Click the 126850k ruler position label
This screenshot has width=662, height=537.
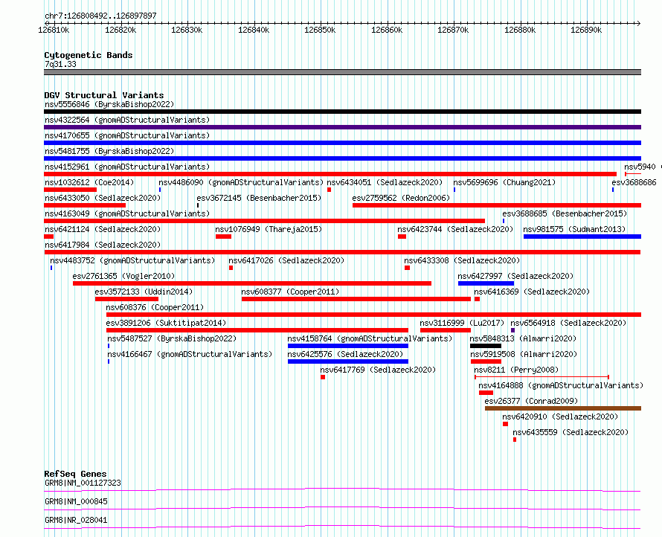pos(320,30)
